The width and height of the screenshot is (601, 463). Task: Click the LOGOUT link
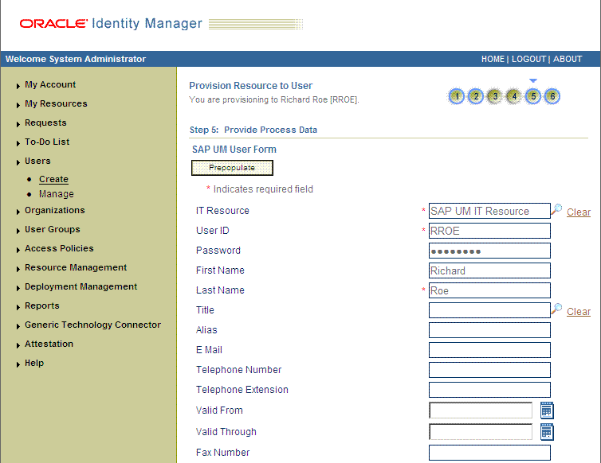(x=528, y=60)
